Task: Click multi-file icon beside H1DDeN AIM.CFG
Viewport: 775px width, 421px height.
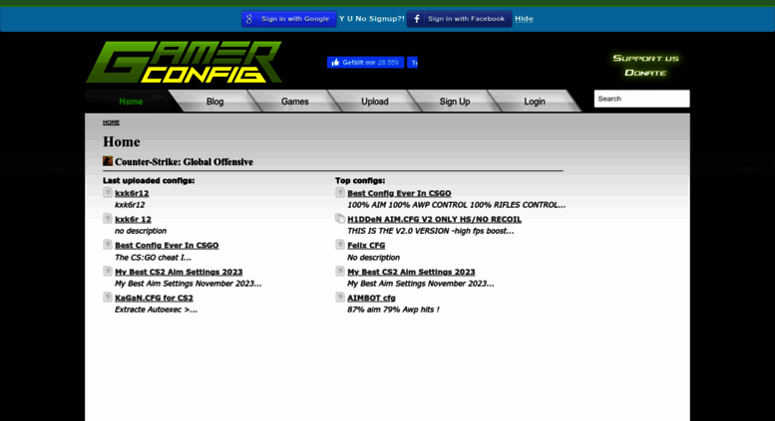Action: [x=340, y=218]
